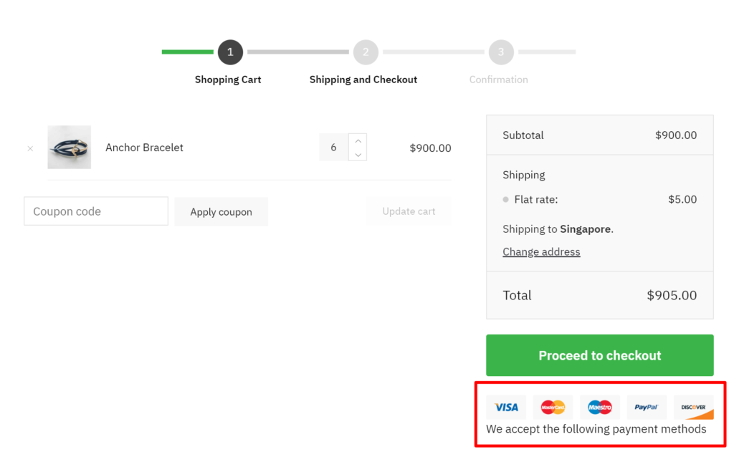
Task: Click the quantity field showing 6
Action: (333, 148)
